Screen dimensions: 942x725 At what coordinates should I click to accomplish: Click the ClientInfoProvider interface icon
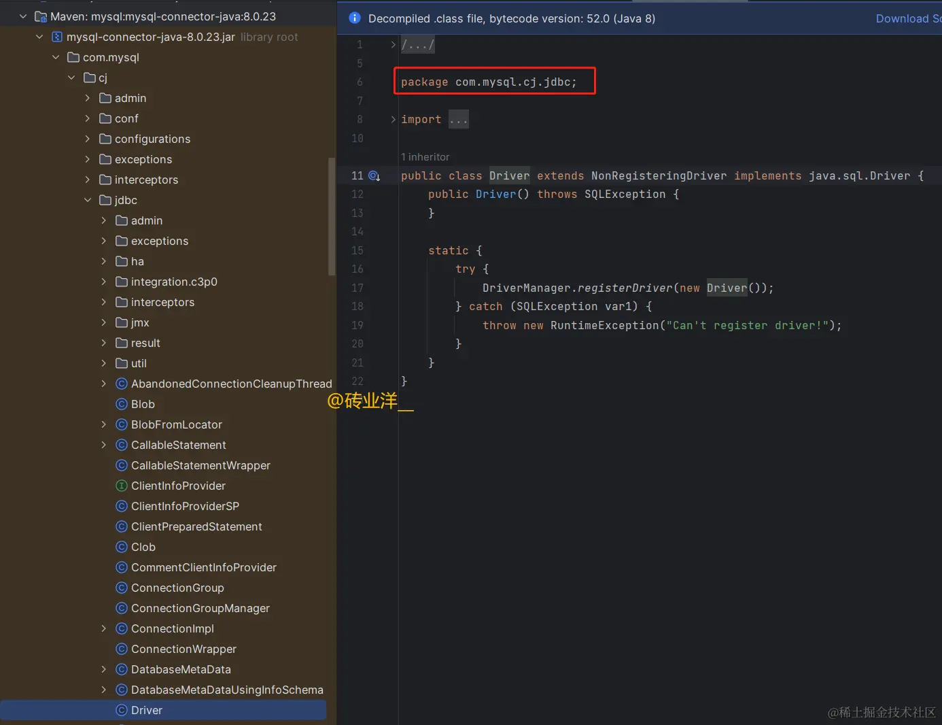[x=122, y=486]
